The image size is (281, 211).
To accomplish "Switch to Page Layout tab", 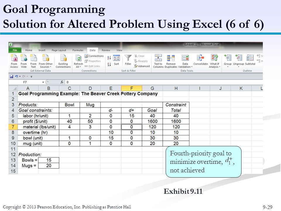I will click(59, 50).
